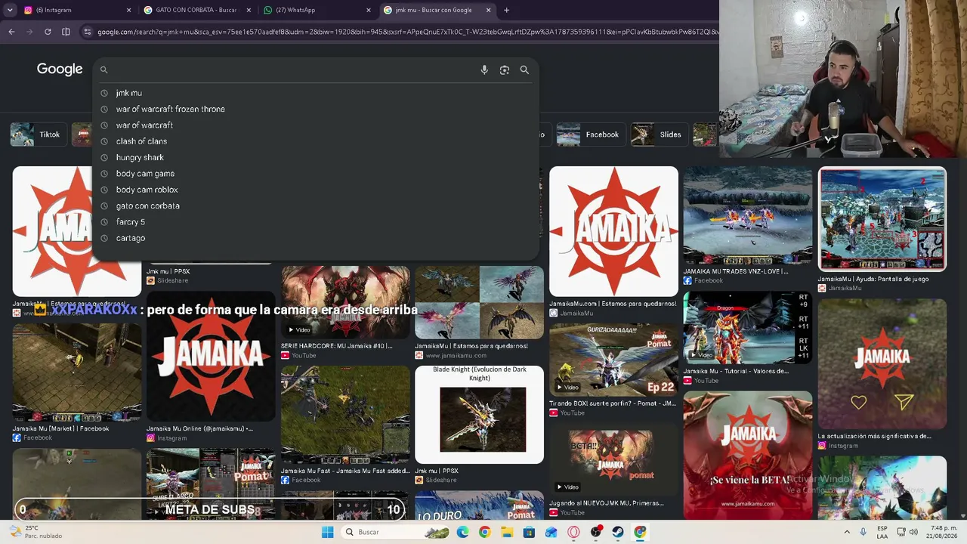Image resolution: width=967 pixels, height=544 pixels.
Task: Open "Jamaika Mu Fast" Facebook result caption
Action: click(345, 471)
